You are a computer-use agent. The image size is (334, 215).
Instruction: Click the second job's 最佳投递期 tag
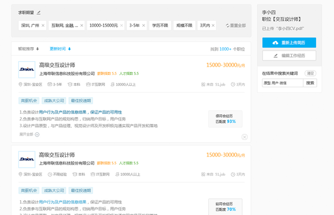click(81, 191)
